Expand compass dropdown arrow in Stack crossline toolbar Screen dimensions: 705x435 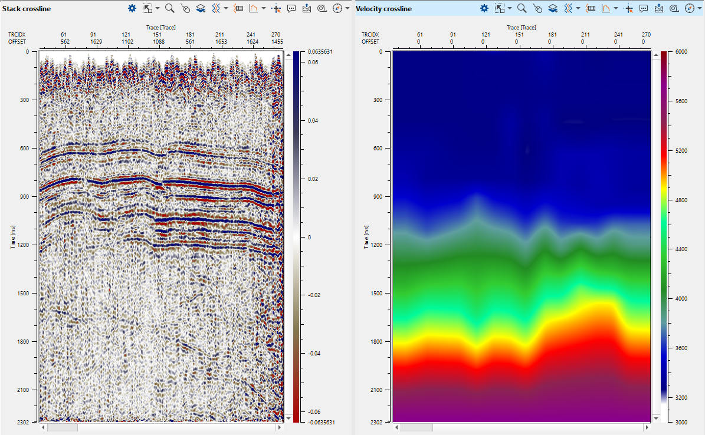click(x=347, y=8)
